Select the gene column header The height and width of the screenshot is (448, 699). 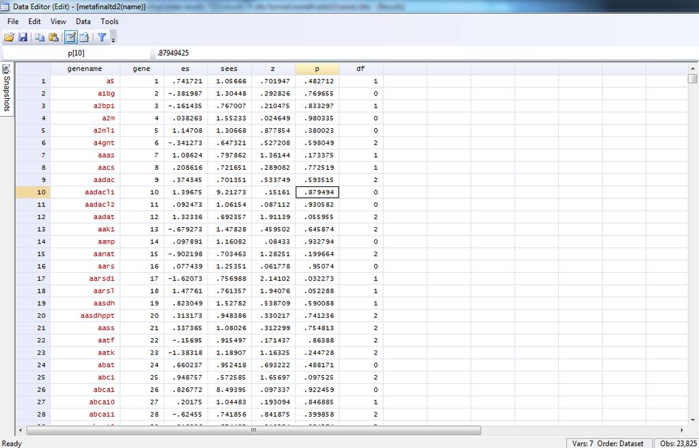click(x=141, y=69)
